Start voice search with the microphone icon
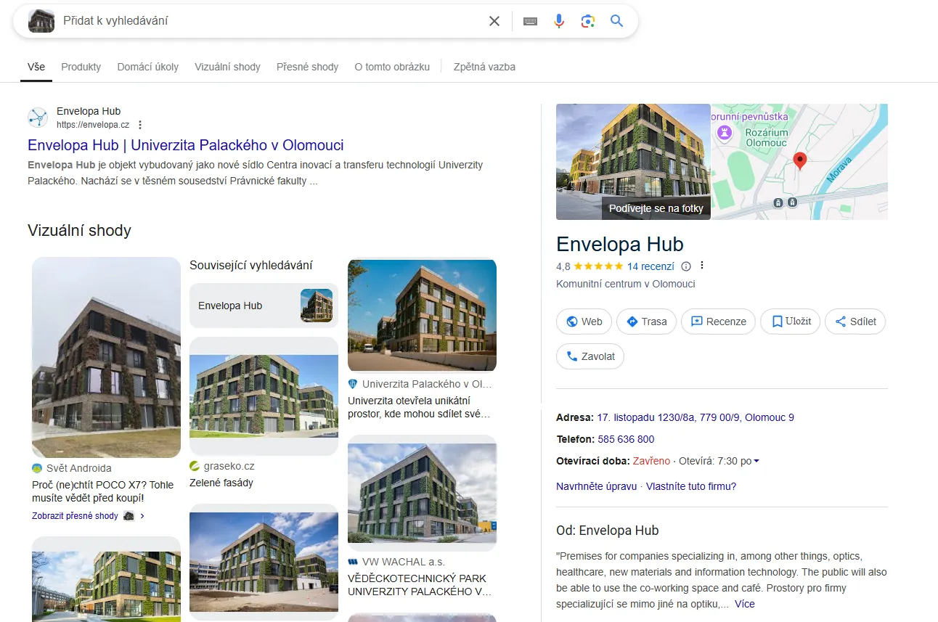 [559, 21]
